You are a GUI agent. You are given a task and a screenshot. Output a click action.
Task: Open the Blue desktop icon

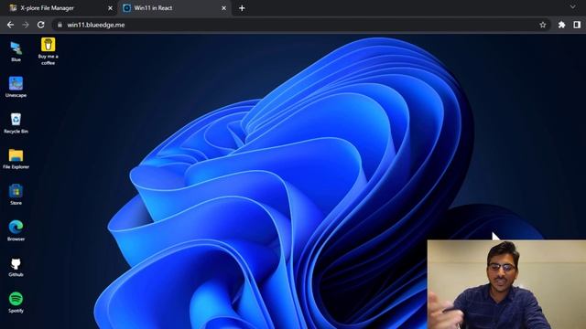pyautogui.click(x=16, y=51)
